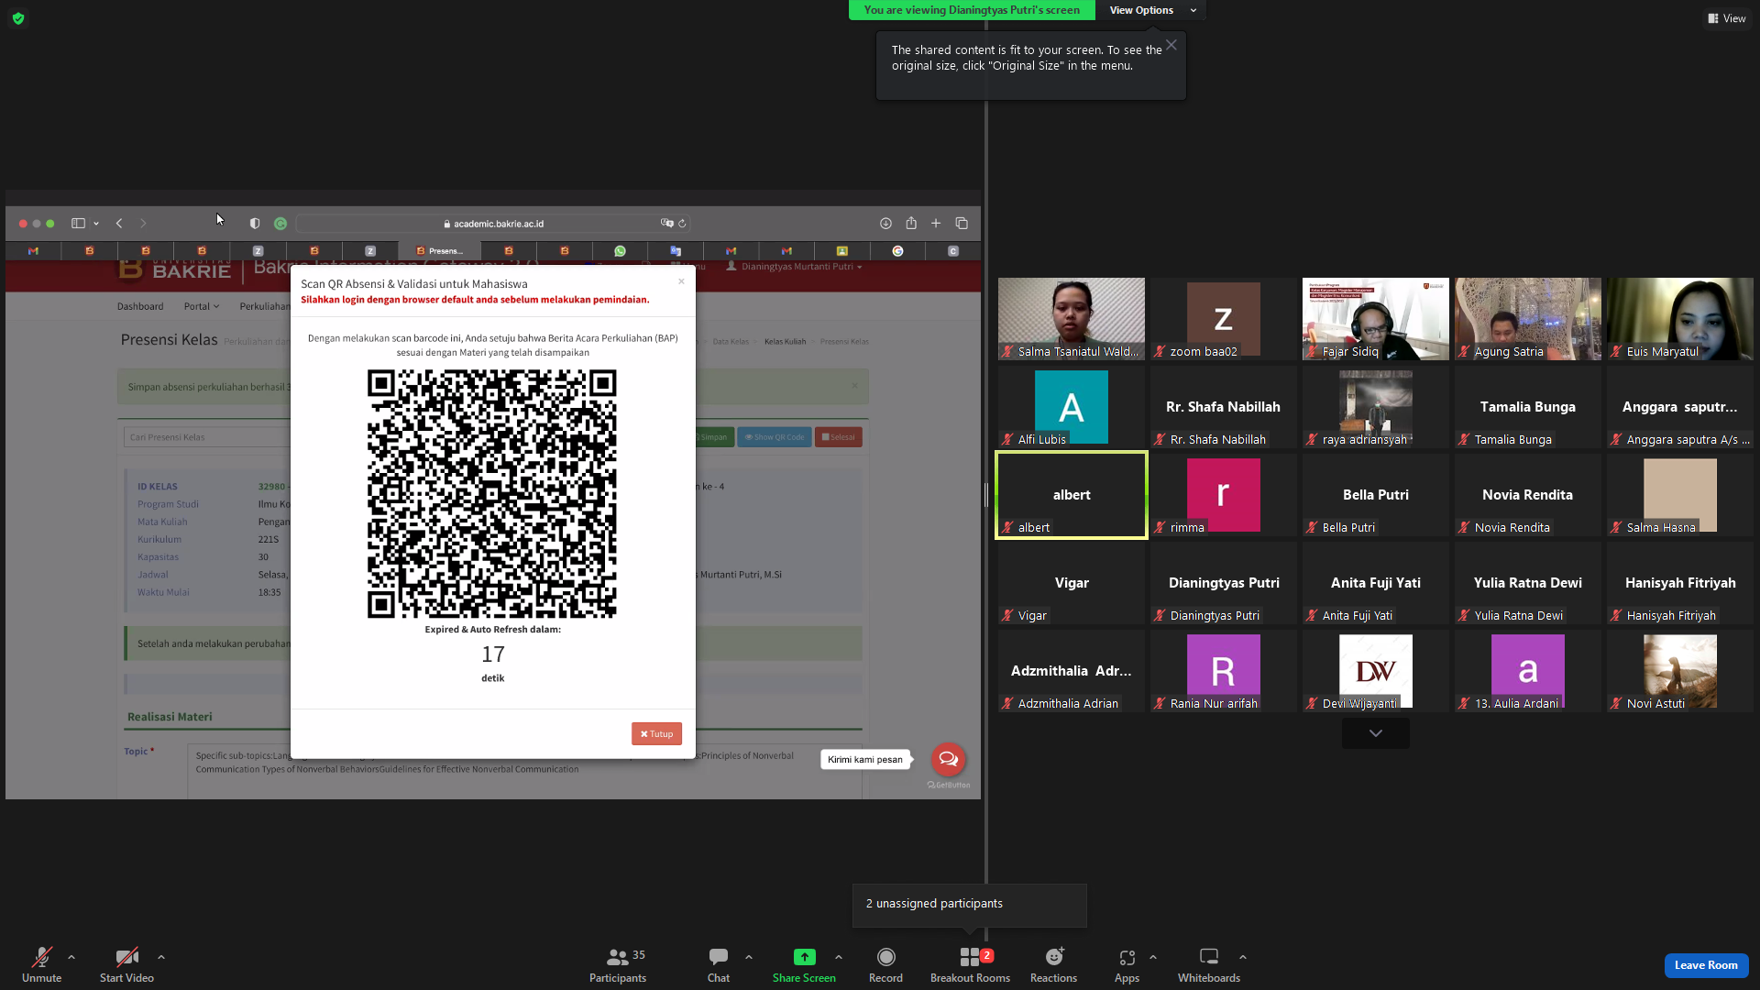The image size is (1760, 990).
Task: Click the encryption shield icon
Action: coord(18,18)
